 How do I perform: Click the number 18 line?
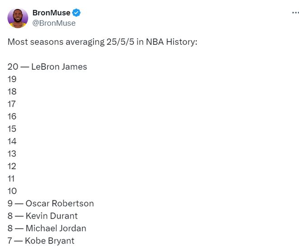click(12, 91)
